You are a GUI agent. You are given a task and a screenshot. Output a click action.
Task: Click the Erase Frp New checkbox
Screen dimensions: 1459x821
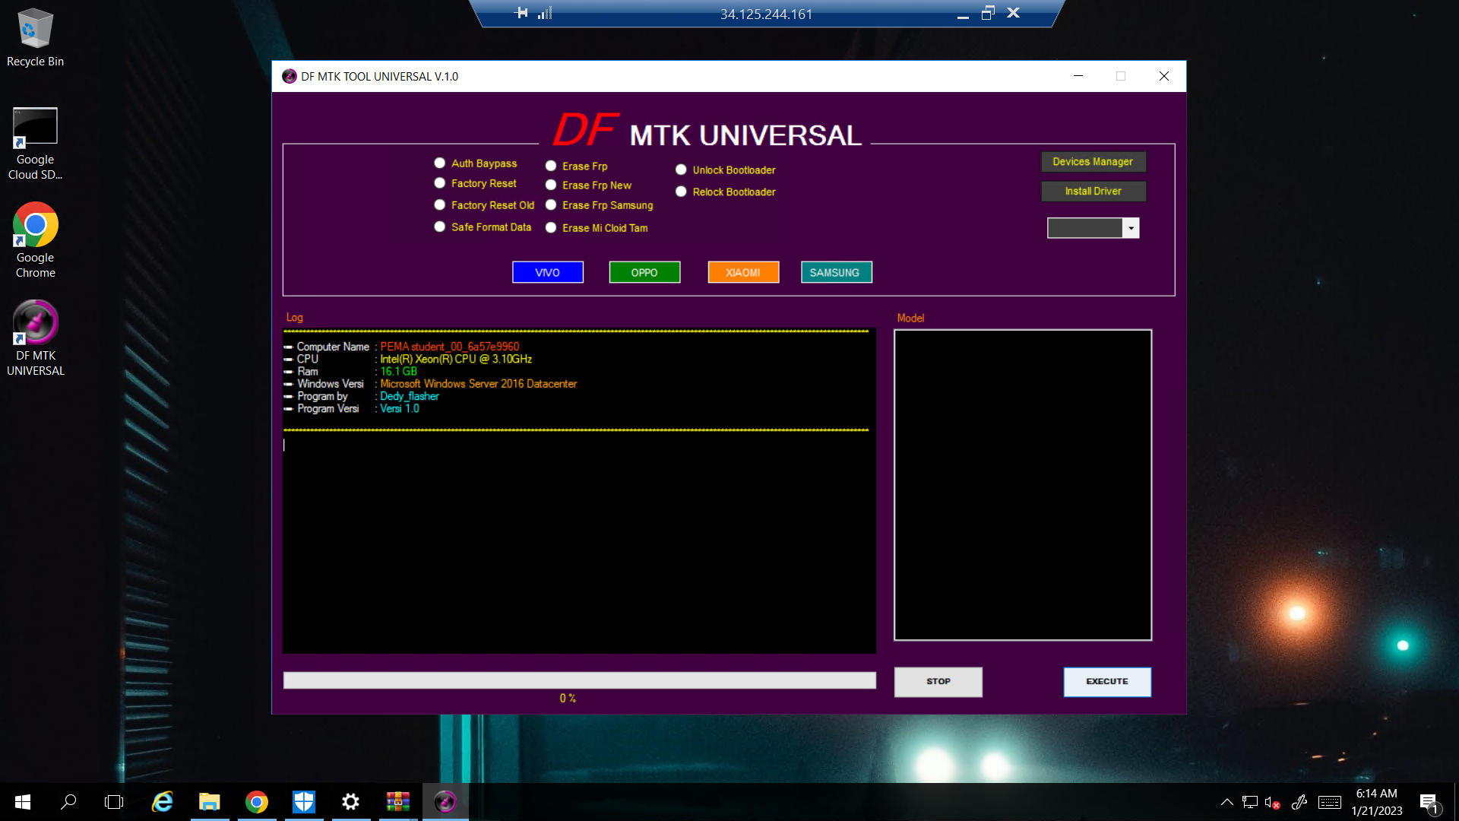click(551, 185)
